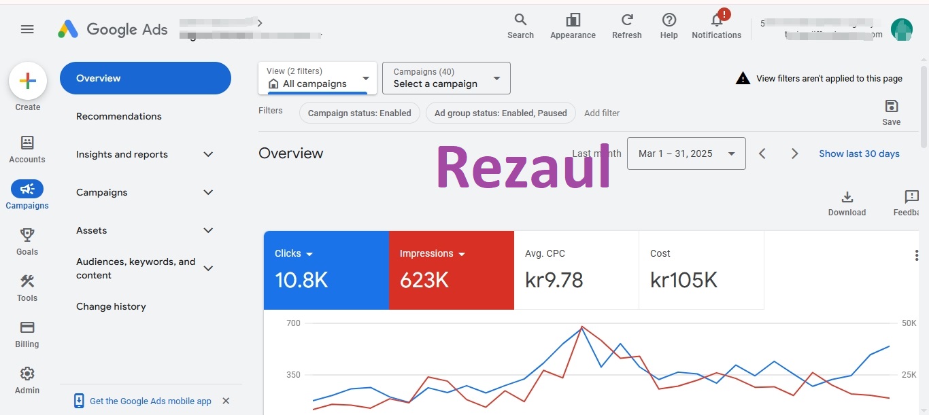
Task: Select the Overview navigation item
Action: pyautogui.click(x=146, y=78)
